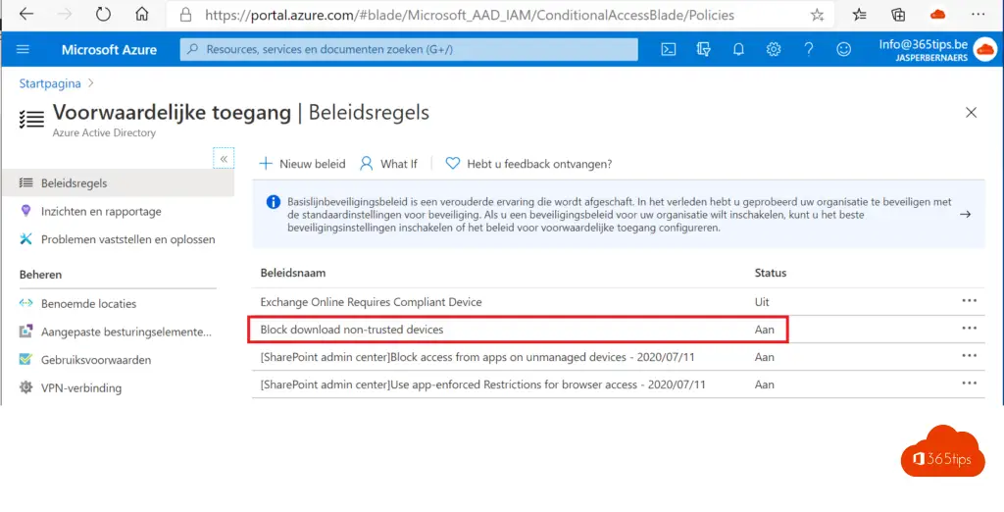Open the browser settings ellipsis menu
Viewport: 1004px width, 512px height.
click(x=978, y=14)
